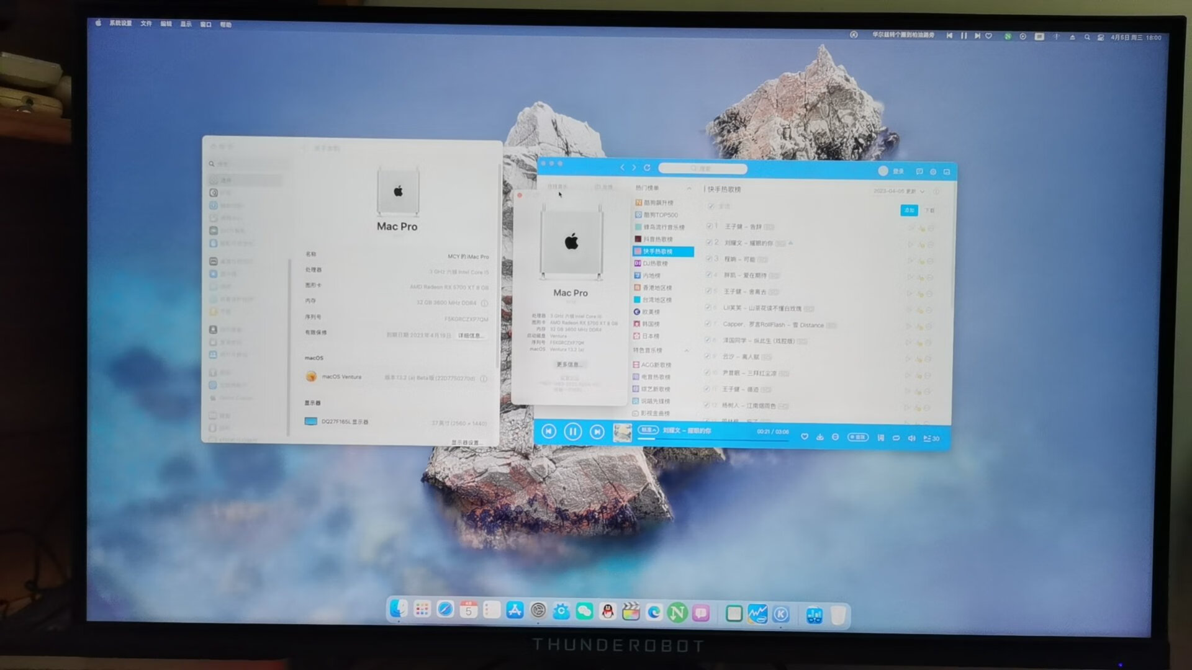Click the download icon in player bar
The image size is (1192, 670).
pyautogui.click(x=819, y=437)
